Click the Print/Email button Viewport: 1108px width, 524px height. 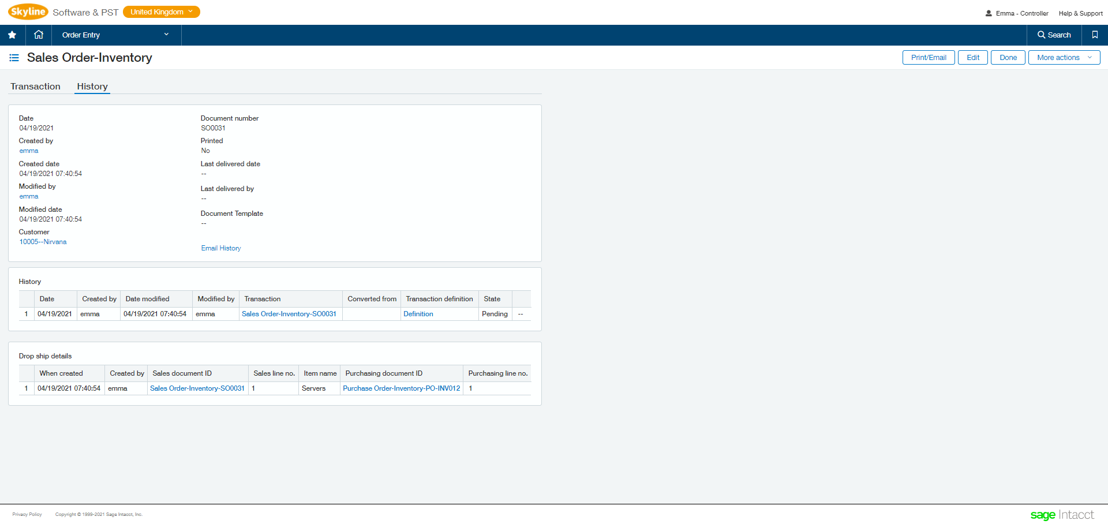pos(928,57)
